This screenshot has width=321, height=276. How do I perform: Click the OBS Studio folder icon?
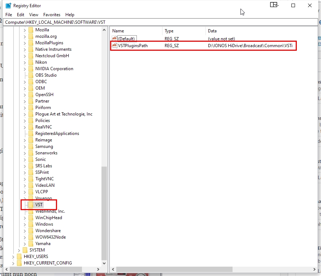click(x=31, y=75)
